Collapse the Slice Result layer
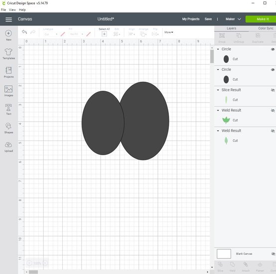 tap(218, 90)
